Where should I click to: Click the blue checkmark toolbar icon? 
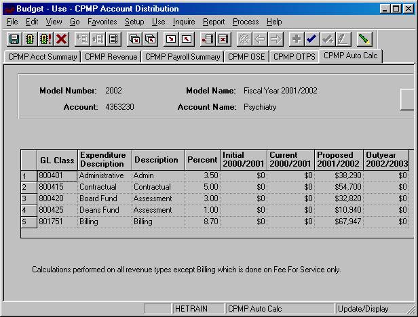(x=311, y=39)
